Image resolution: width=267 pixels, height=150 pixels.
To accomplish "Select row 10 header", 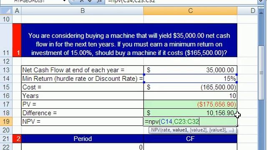I will (x=6, y=19).
